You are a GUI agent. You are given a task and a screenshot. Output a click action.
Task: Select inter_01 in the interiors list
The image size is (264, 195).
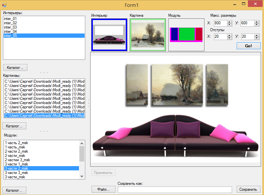coord(44,19)
